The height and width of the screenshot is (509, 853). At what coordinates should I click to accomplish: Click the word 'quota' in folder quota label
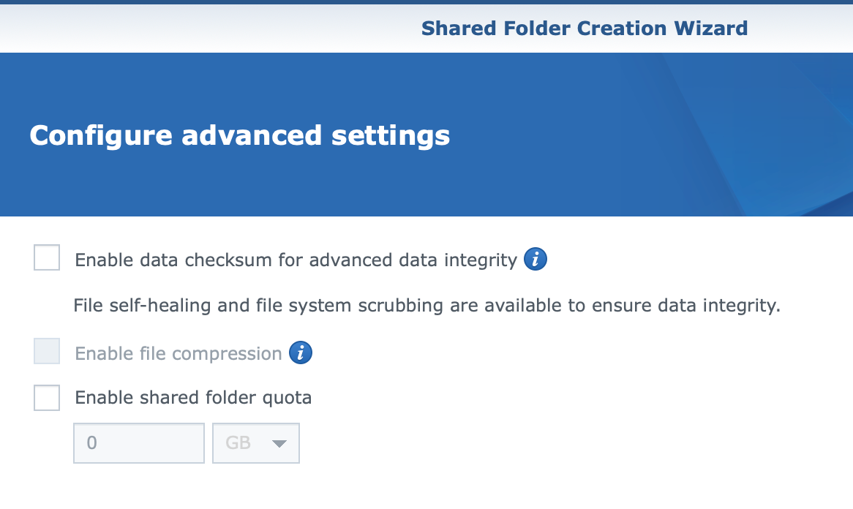288,399
